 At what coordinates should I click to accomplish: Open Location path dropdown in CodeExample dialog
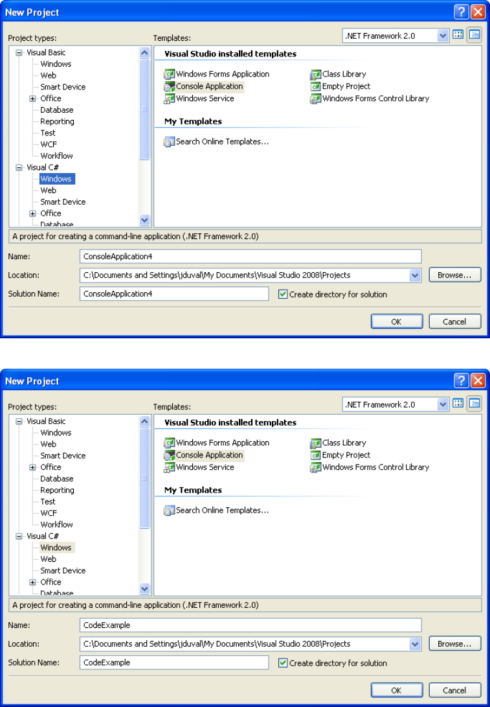[x=416, y=644]
